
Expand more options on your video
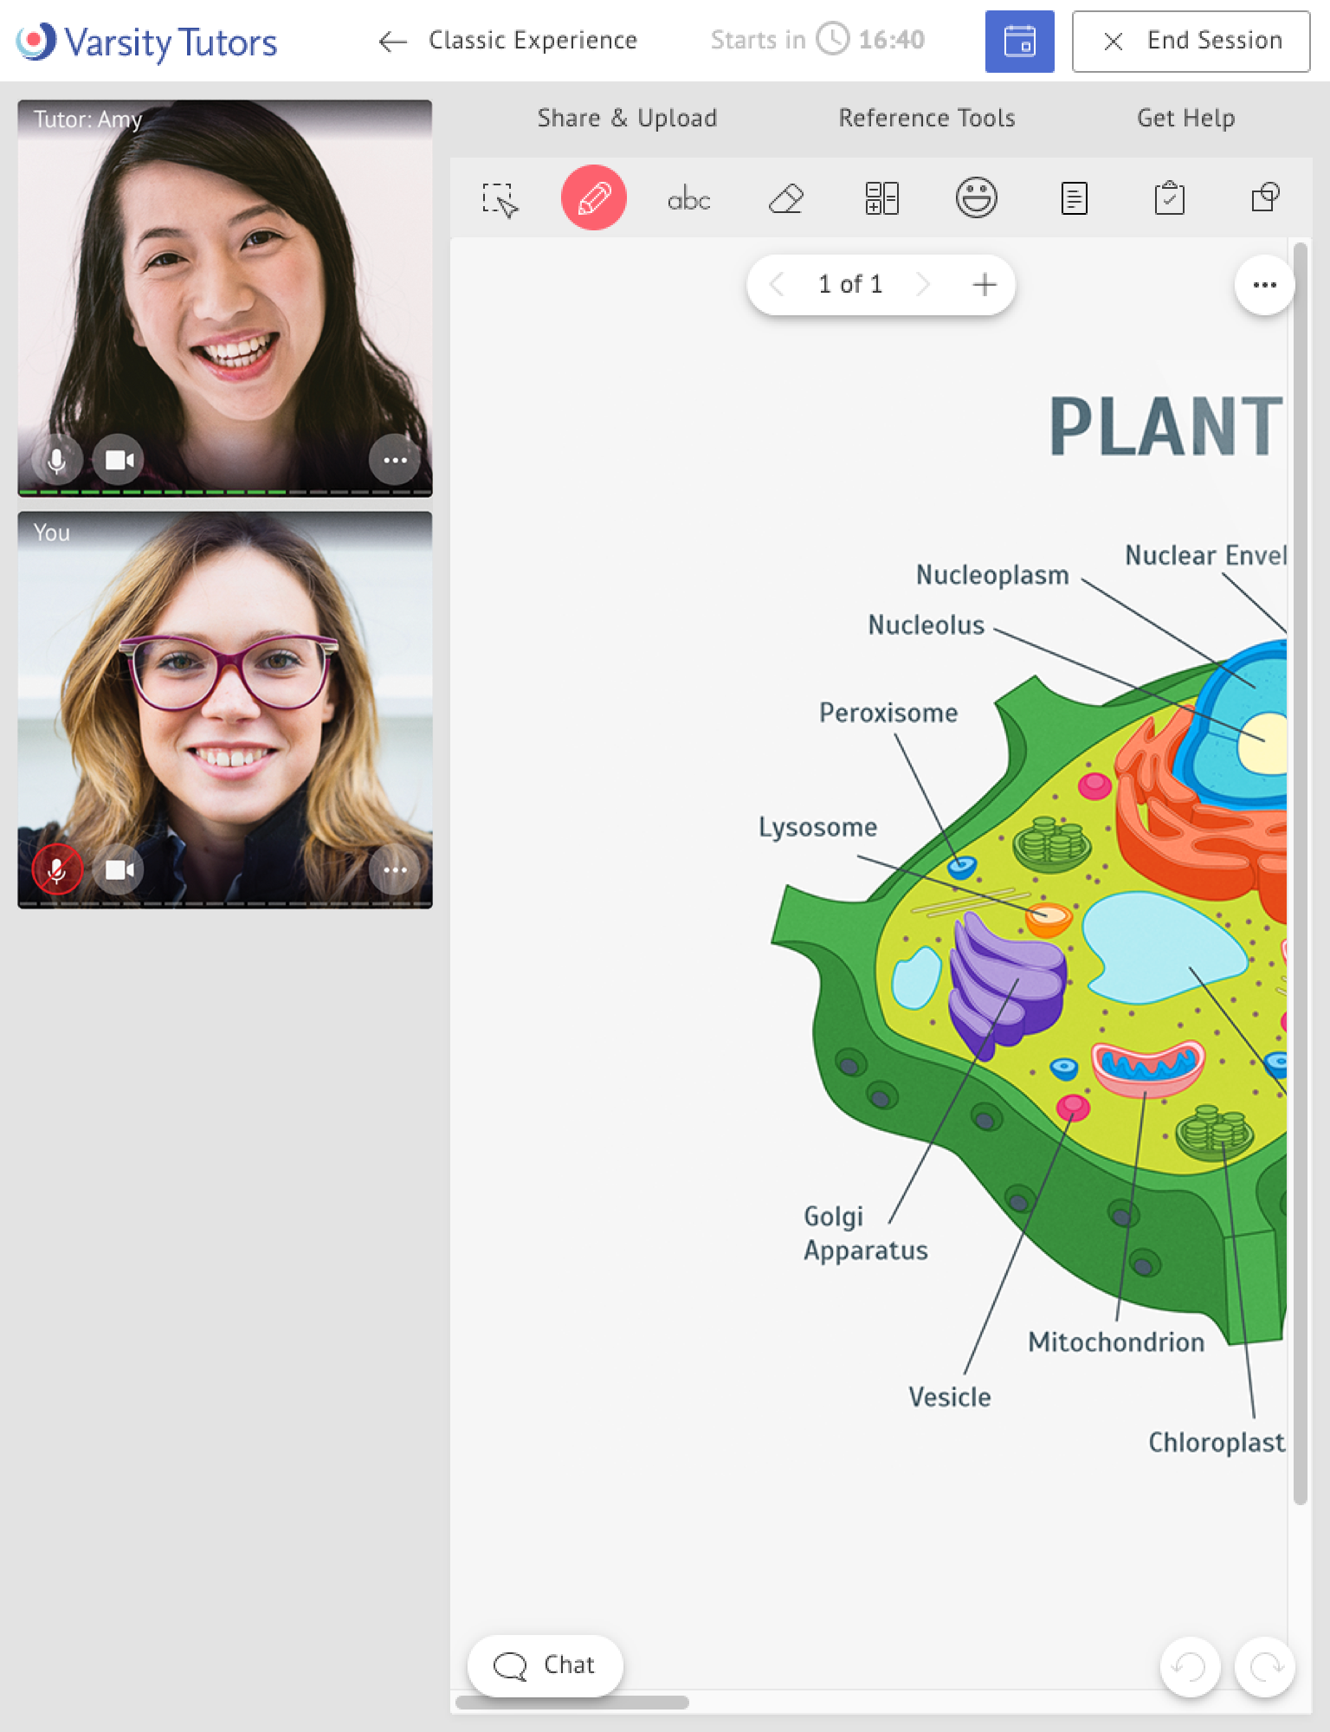[x=395, y=869]
